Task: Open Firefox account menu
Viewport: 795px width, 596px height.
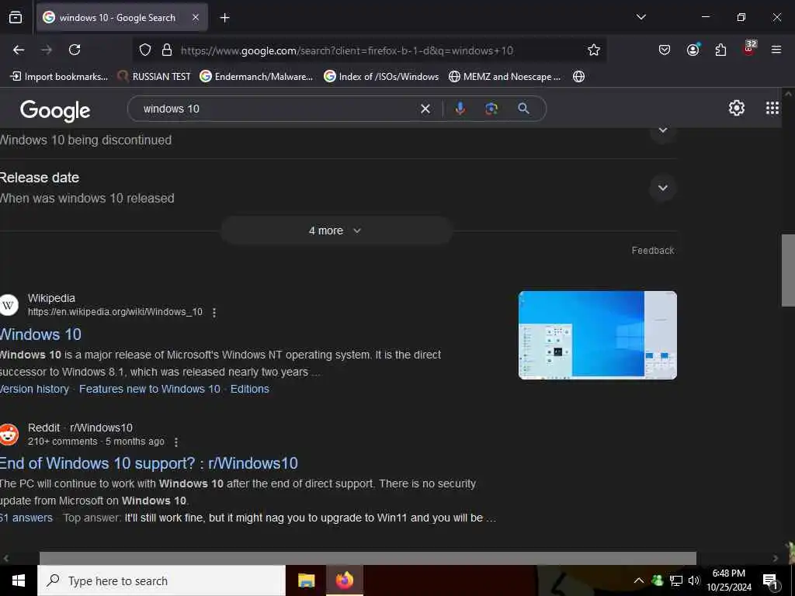Action: point(693,50)
